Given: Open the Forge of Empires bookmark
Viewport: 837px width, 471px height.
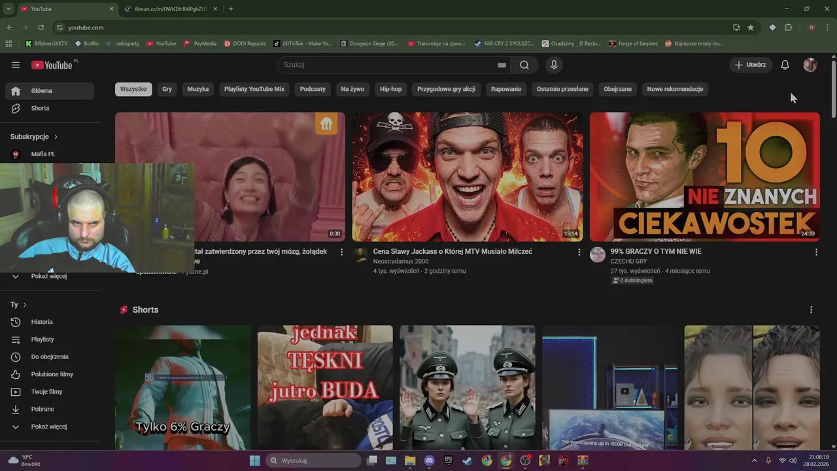Looking at the screenshot, I should coord(633,43).
